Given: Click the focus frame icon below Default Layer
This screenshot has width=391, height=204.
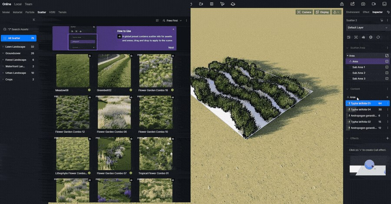Looking at the screenshot, I should (356, 37).
